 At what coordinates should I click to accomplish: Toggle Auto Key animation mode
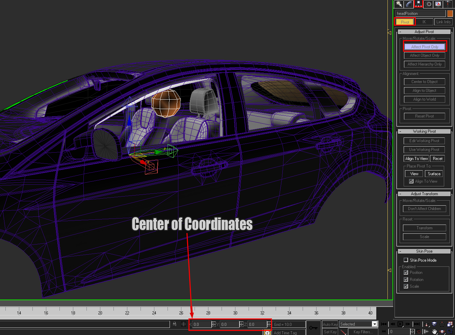pos(330,324)
